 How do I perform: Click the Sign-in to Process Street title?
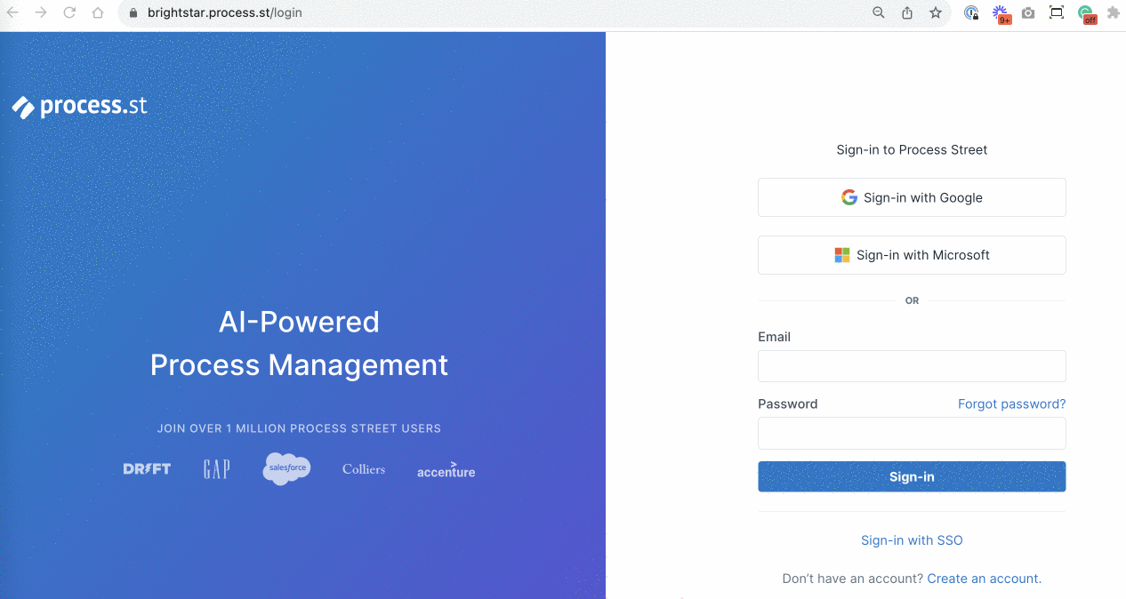912,149
